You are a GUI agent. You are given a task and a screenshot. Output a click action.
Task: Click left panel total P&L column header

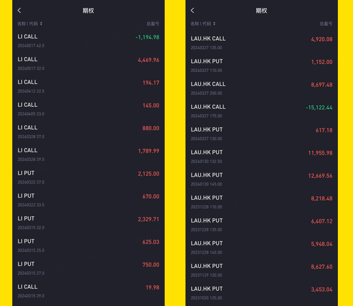(x=153, y=24)
